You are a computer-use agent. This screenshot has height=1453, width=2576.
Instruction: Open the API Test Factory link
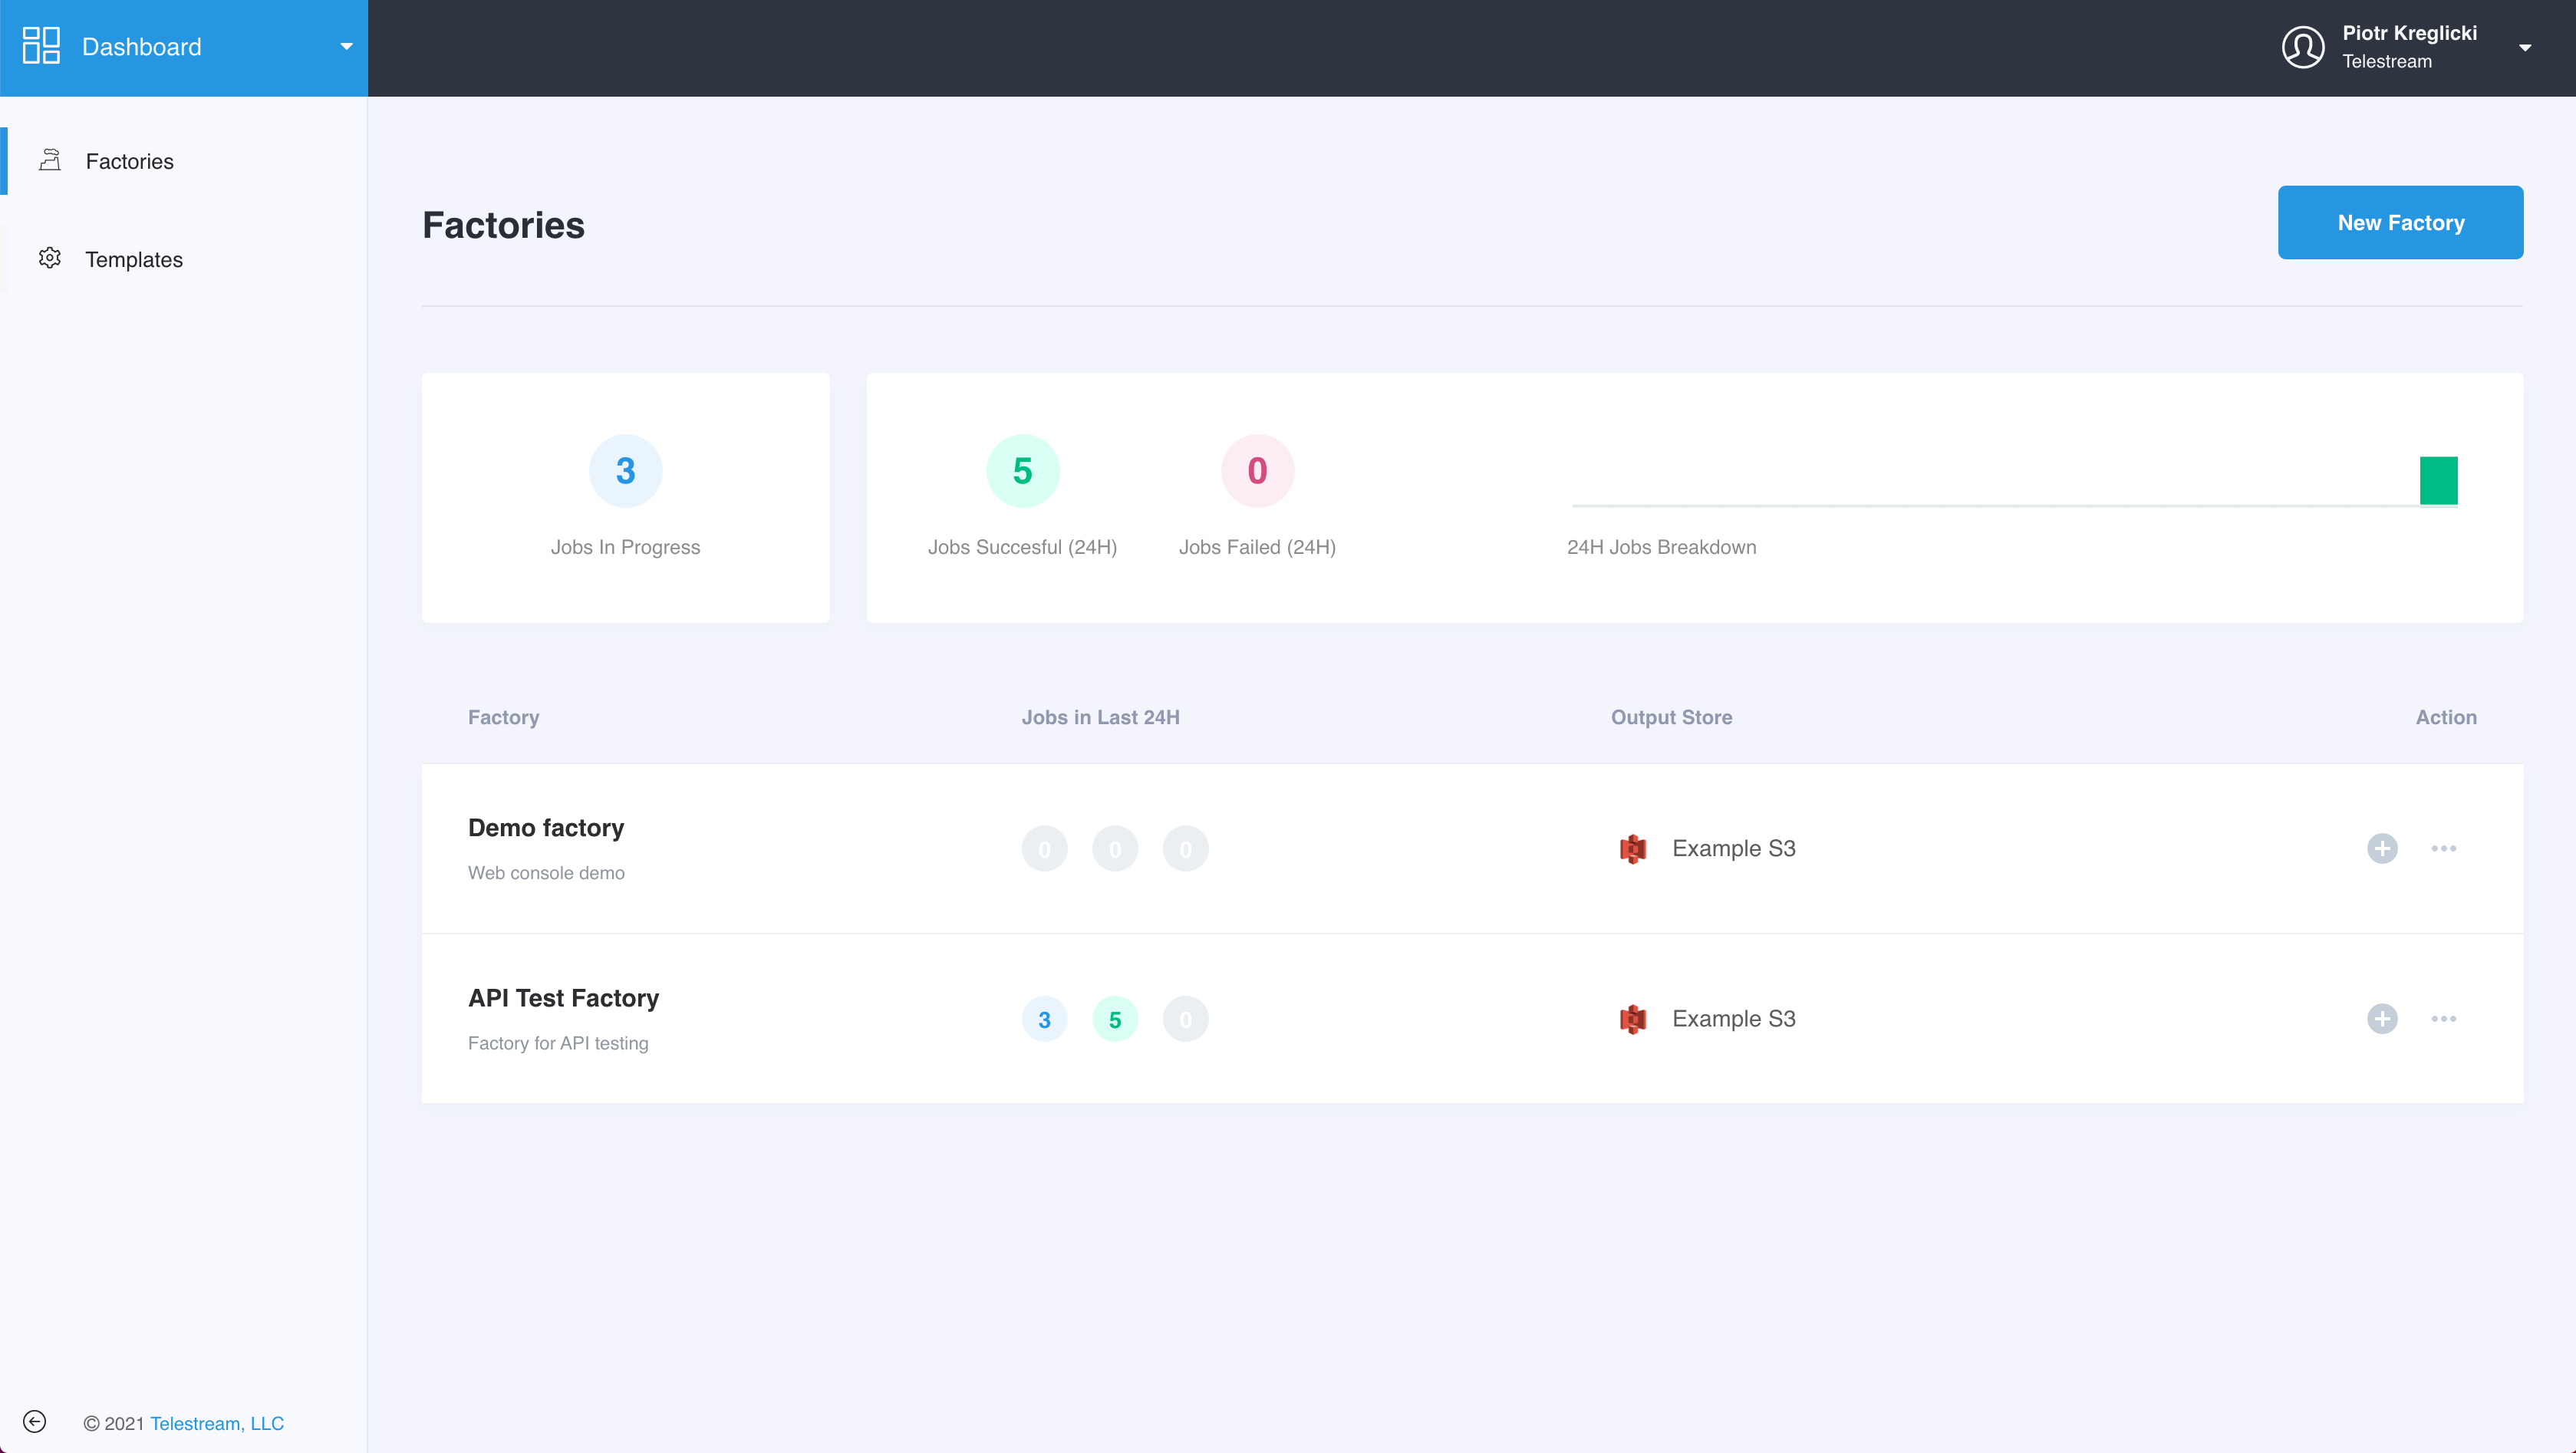click(x=563, y=998)
